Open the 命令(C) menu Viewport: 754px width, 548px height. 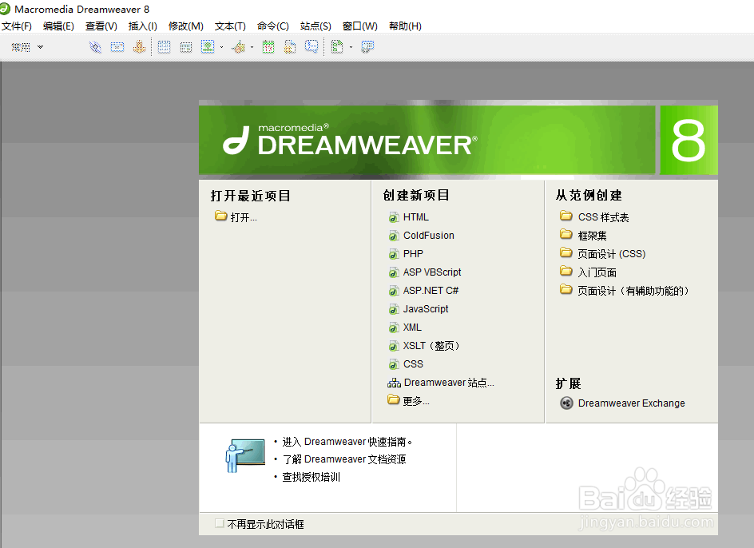click(272, 26)
